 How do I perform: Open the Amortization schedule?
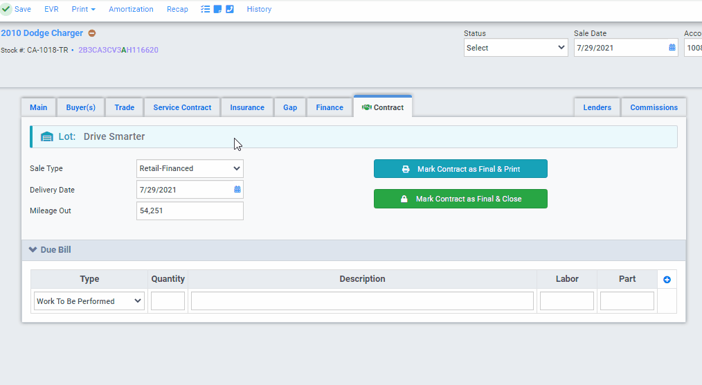point(131,9)
